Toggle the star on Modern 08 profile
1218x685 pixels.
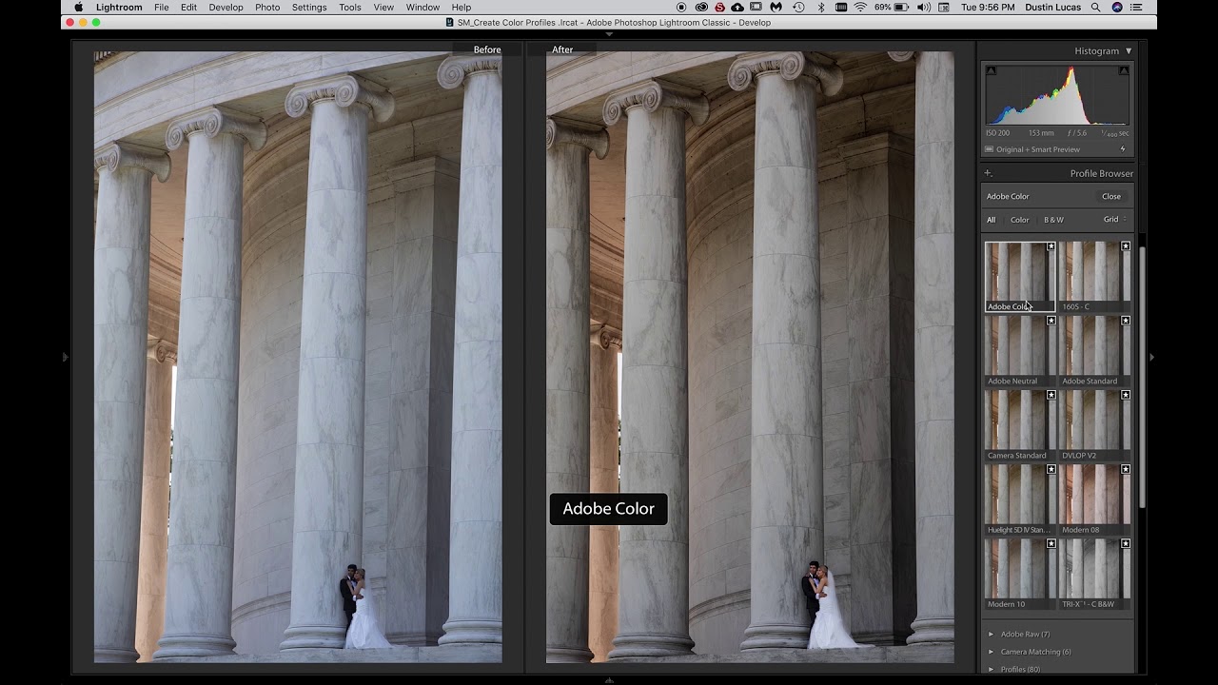1126,469
